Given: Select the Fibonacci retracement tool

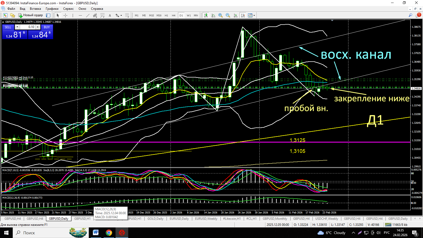Looking at the screenshot, I should [102, 15].
